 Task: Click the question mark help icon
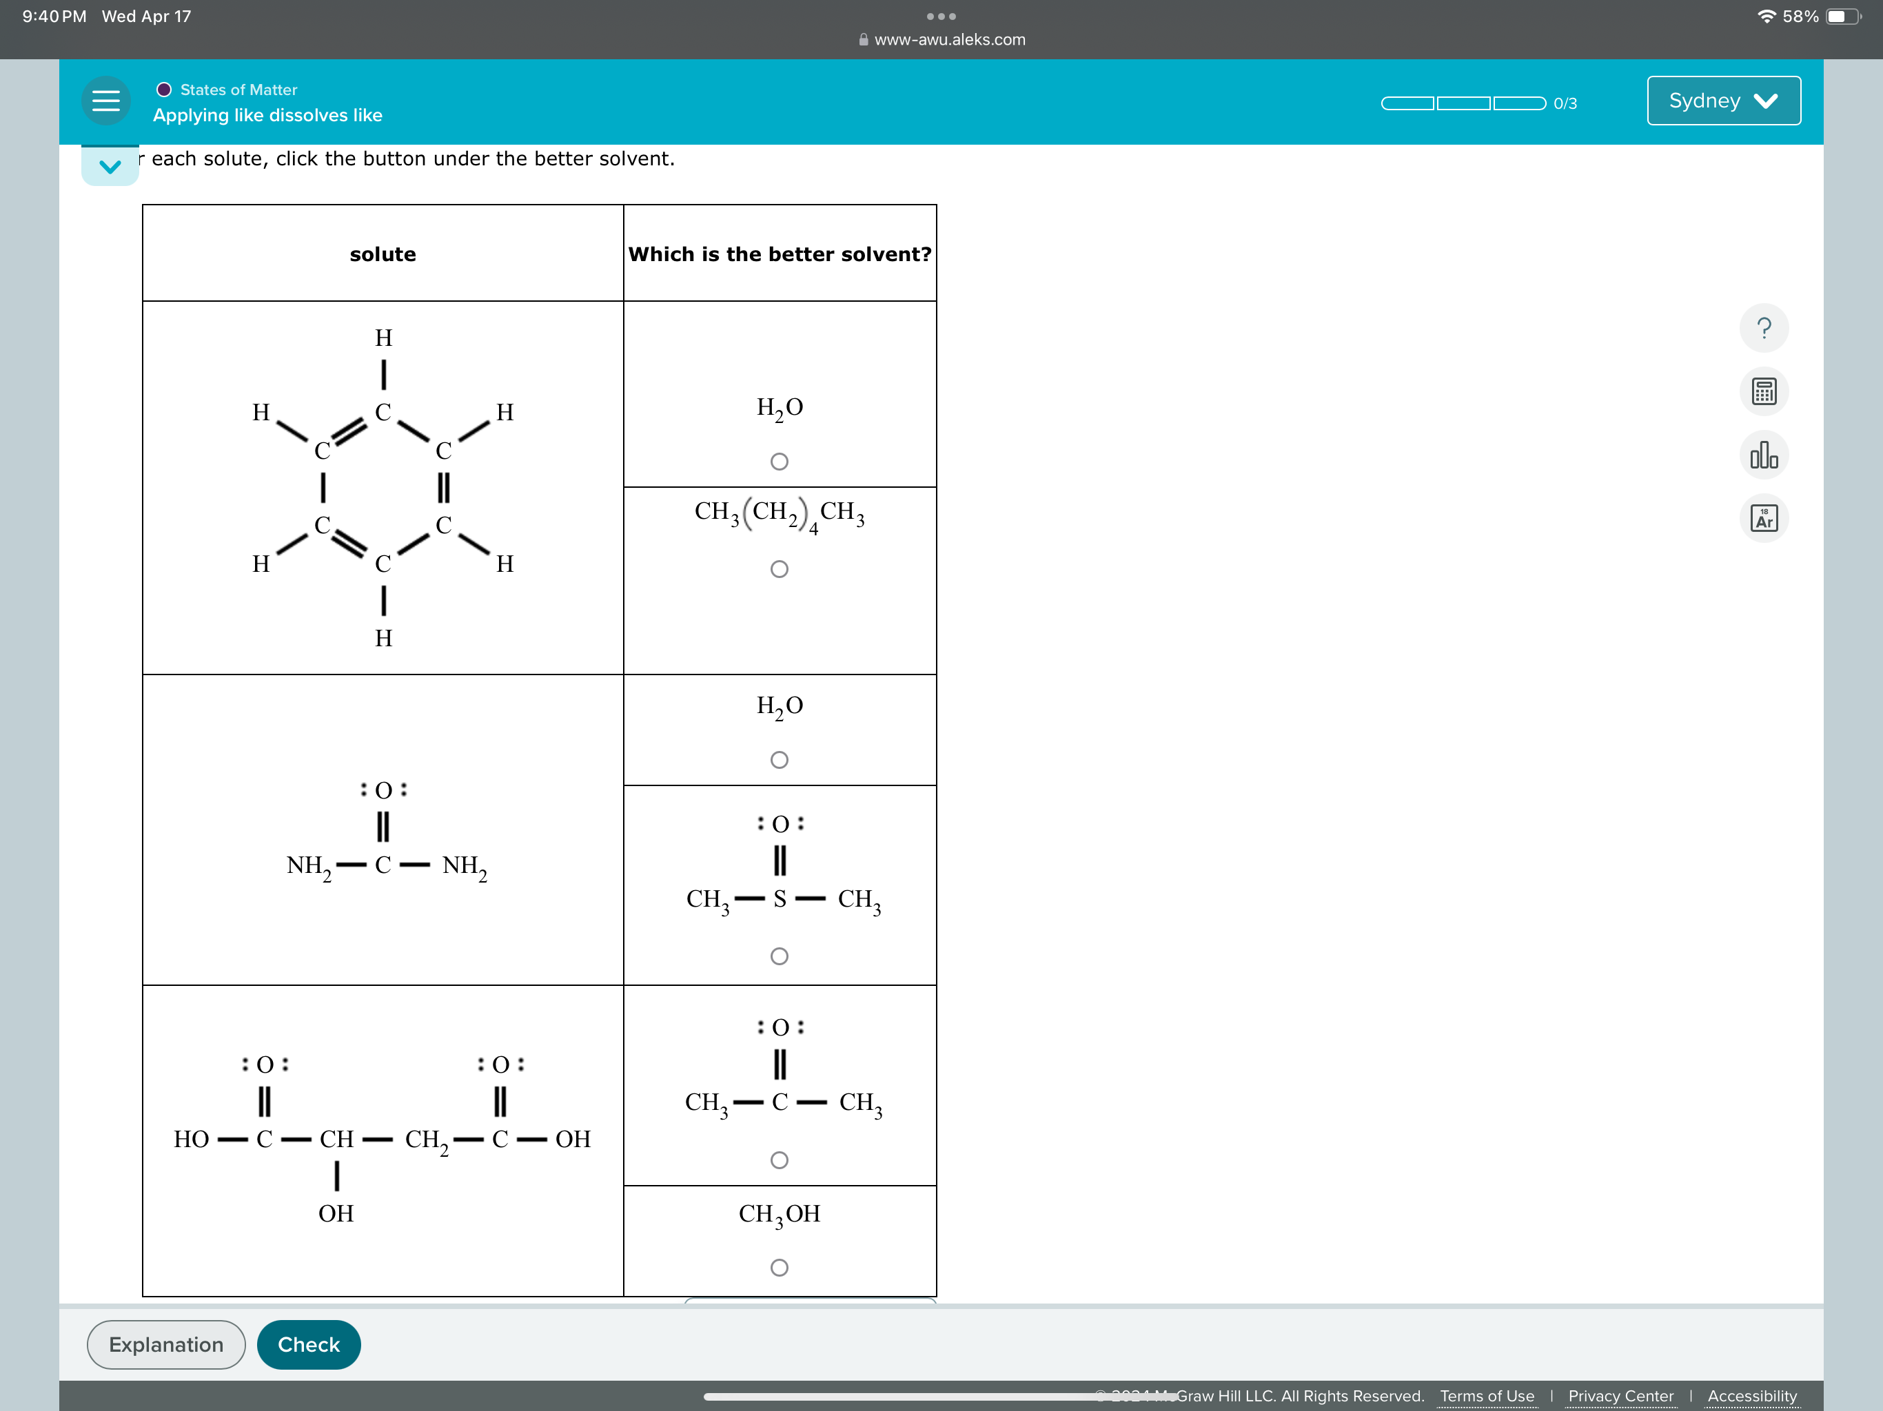pyautogui.click(x=1763, y=328)
